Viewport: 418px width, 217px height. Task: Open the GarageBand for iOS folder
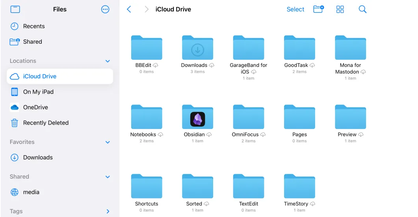pyautogui.click(x=249, y=48)
